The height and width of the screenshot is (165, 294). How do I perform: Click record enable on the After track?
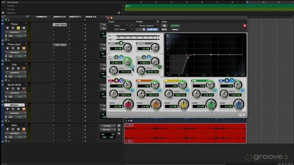7,129
